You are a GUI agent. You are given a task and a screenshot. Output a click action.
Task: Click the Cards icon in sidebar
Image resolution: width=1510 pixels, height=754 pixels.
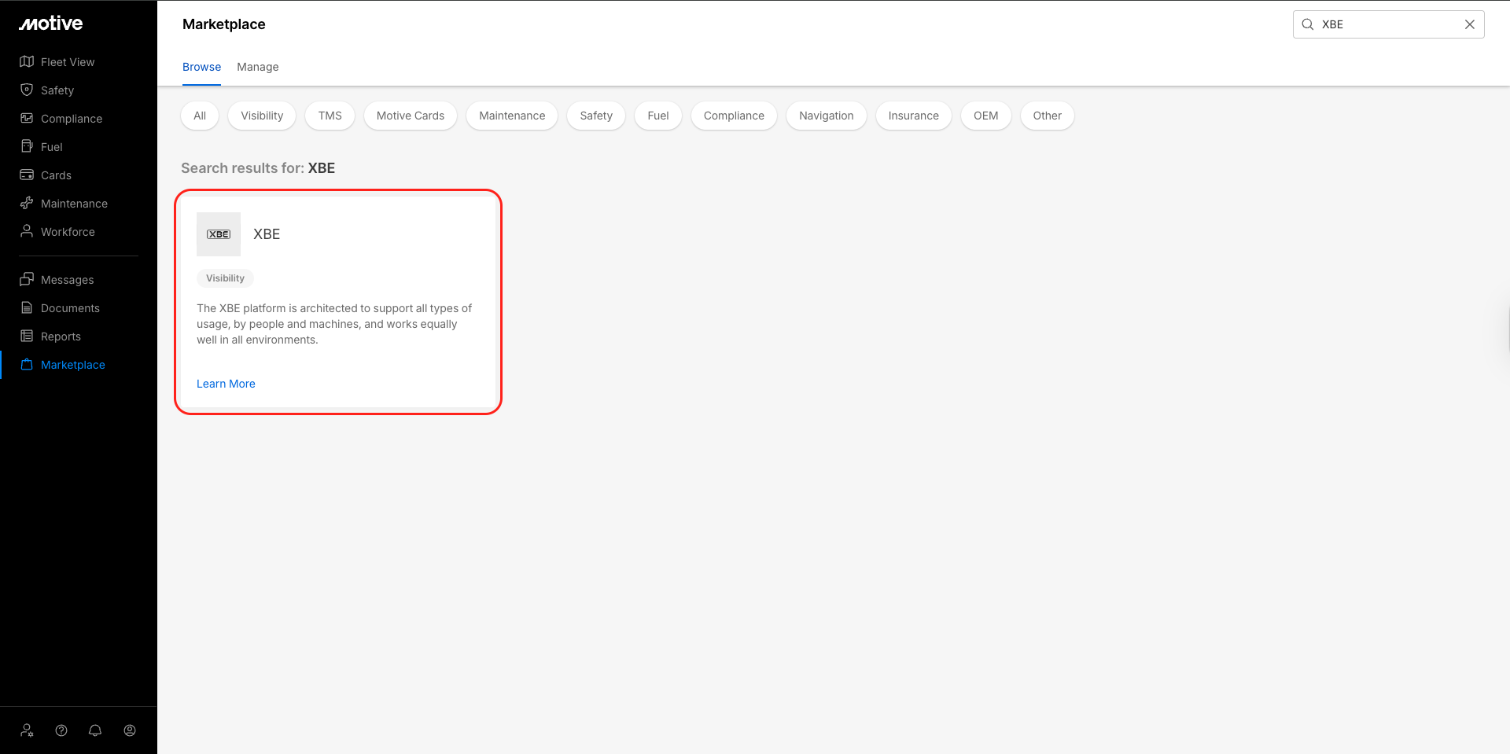27,175
